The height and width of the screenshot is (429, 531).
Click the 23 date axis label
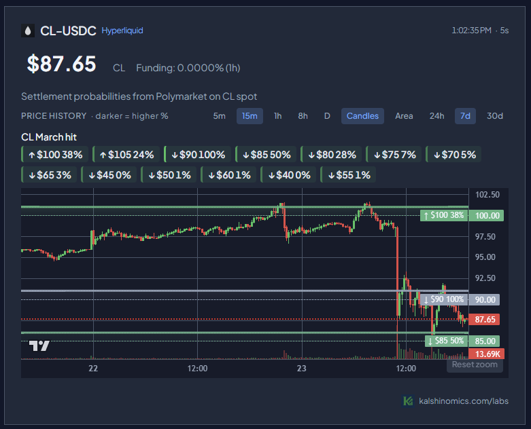[302, 369]
